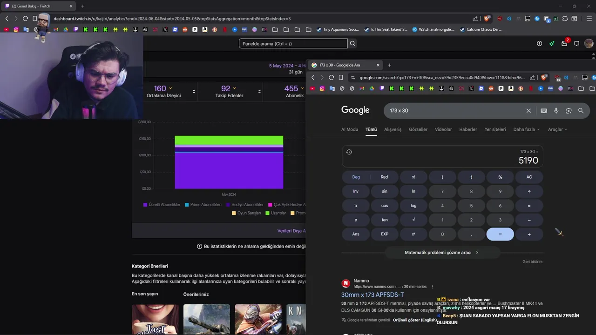This screenshot has width=596, height=335.
Task: Go back in the Google search window
Action: click(x=313, y=77)
